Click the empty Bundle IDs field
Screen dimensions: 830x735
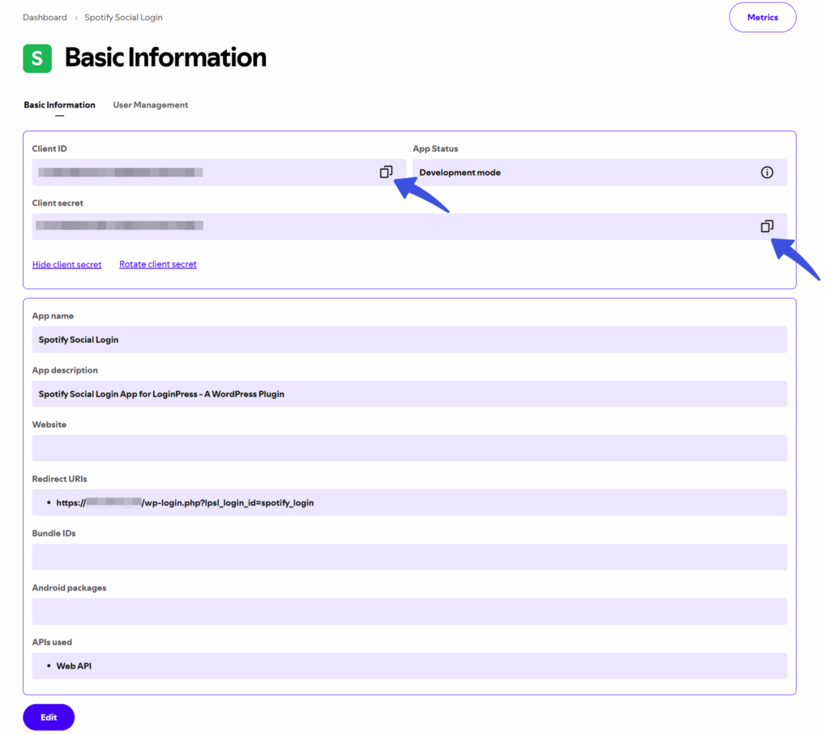409,558
